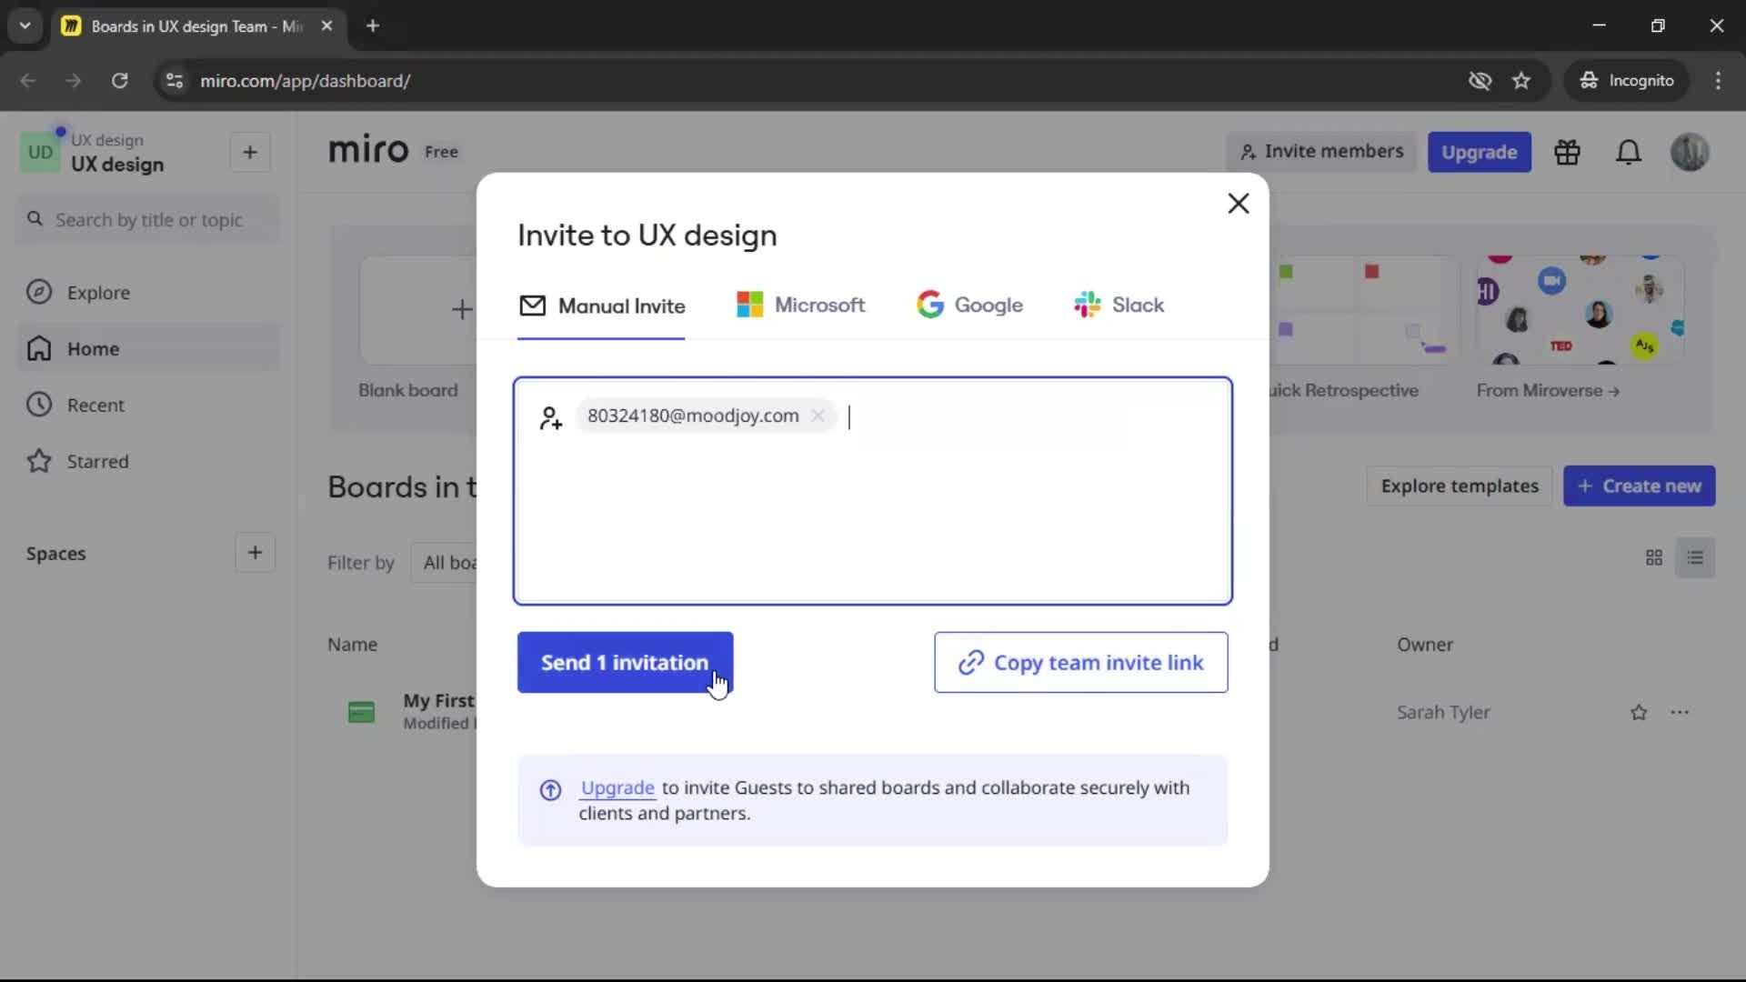This screenshot has width=1746, height=982.
Task: Click the My First board icon
Action: 361,712
